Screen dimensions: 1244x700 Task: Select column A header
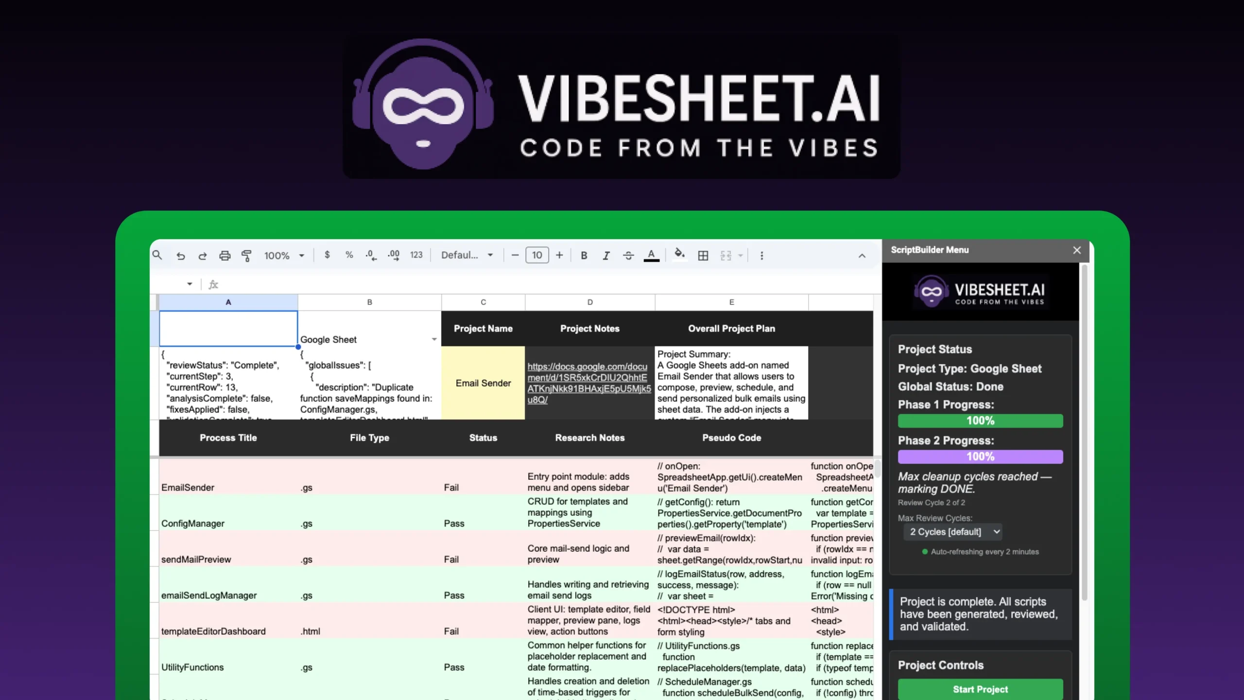tap(228, 302)
